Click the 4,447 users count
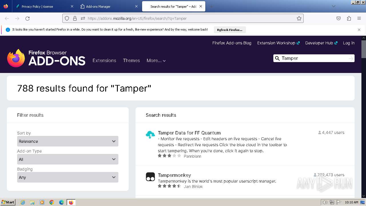 pyautogui.click(x=331, y=132)
